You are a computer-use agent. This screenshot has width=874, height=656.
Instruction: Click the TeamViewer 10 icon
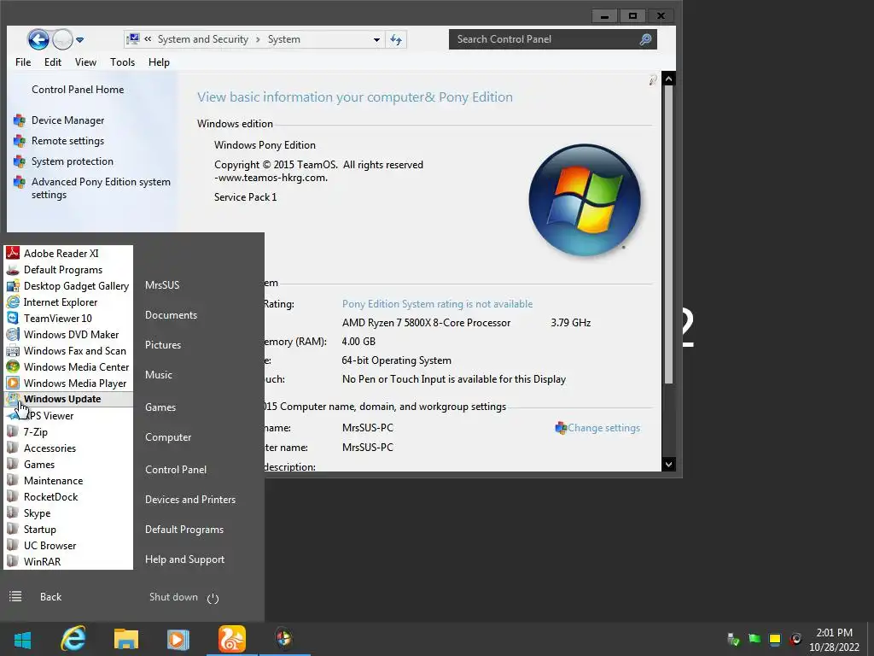tap(13, 319)
